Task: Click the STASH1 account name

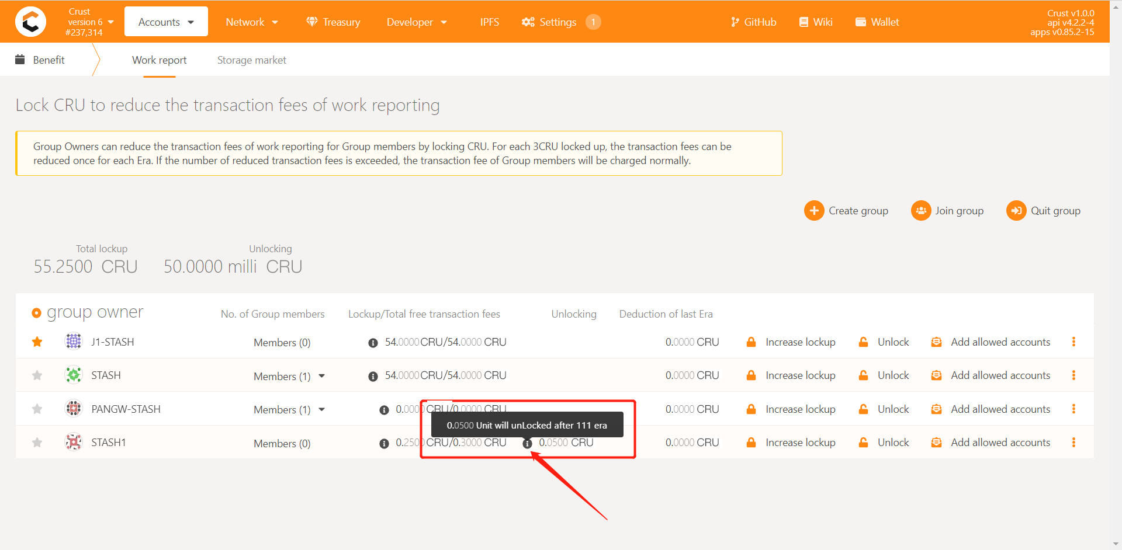Action: (x=109, y=442)
